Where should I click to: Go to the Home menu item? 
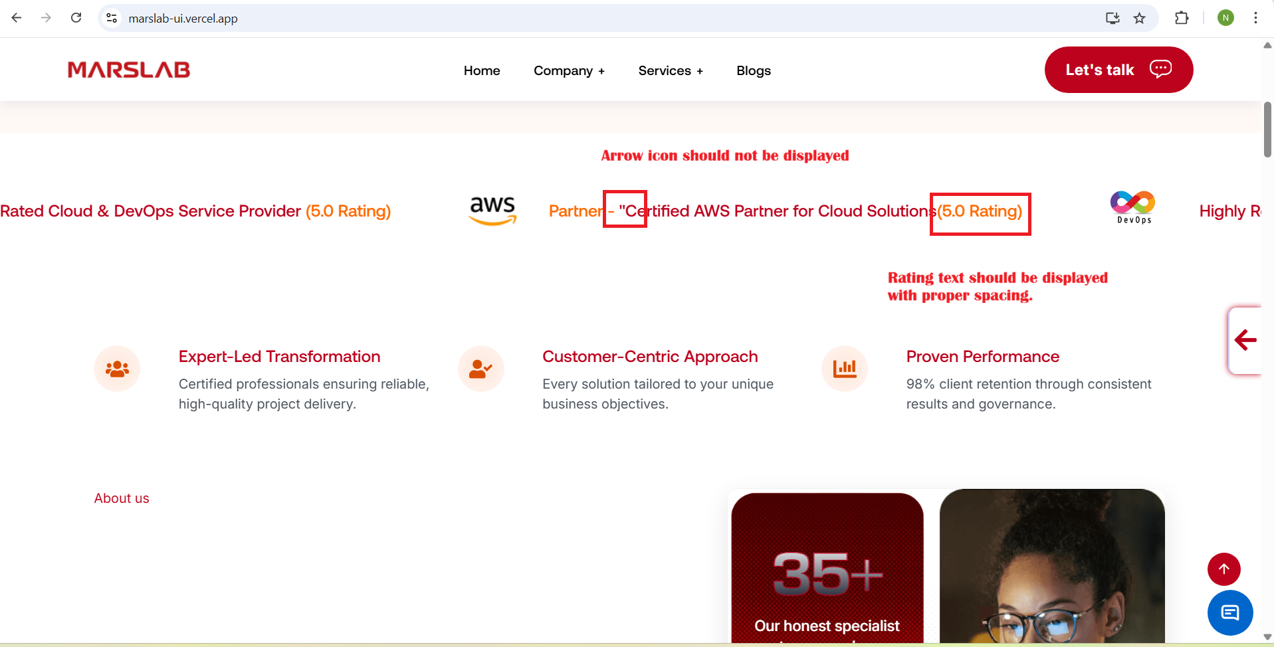click(x=482, y=70)
